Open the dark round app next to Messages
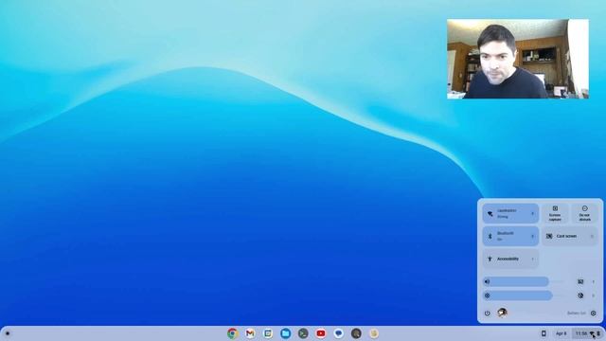606x341 pixels. [x=356, y=333]
